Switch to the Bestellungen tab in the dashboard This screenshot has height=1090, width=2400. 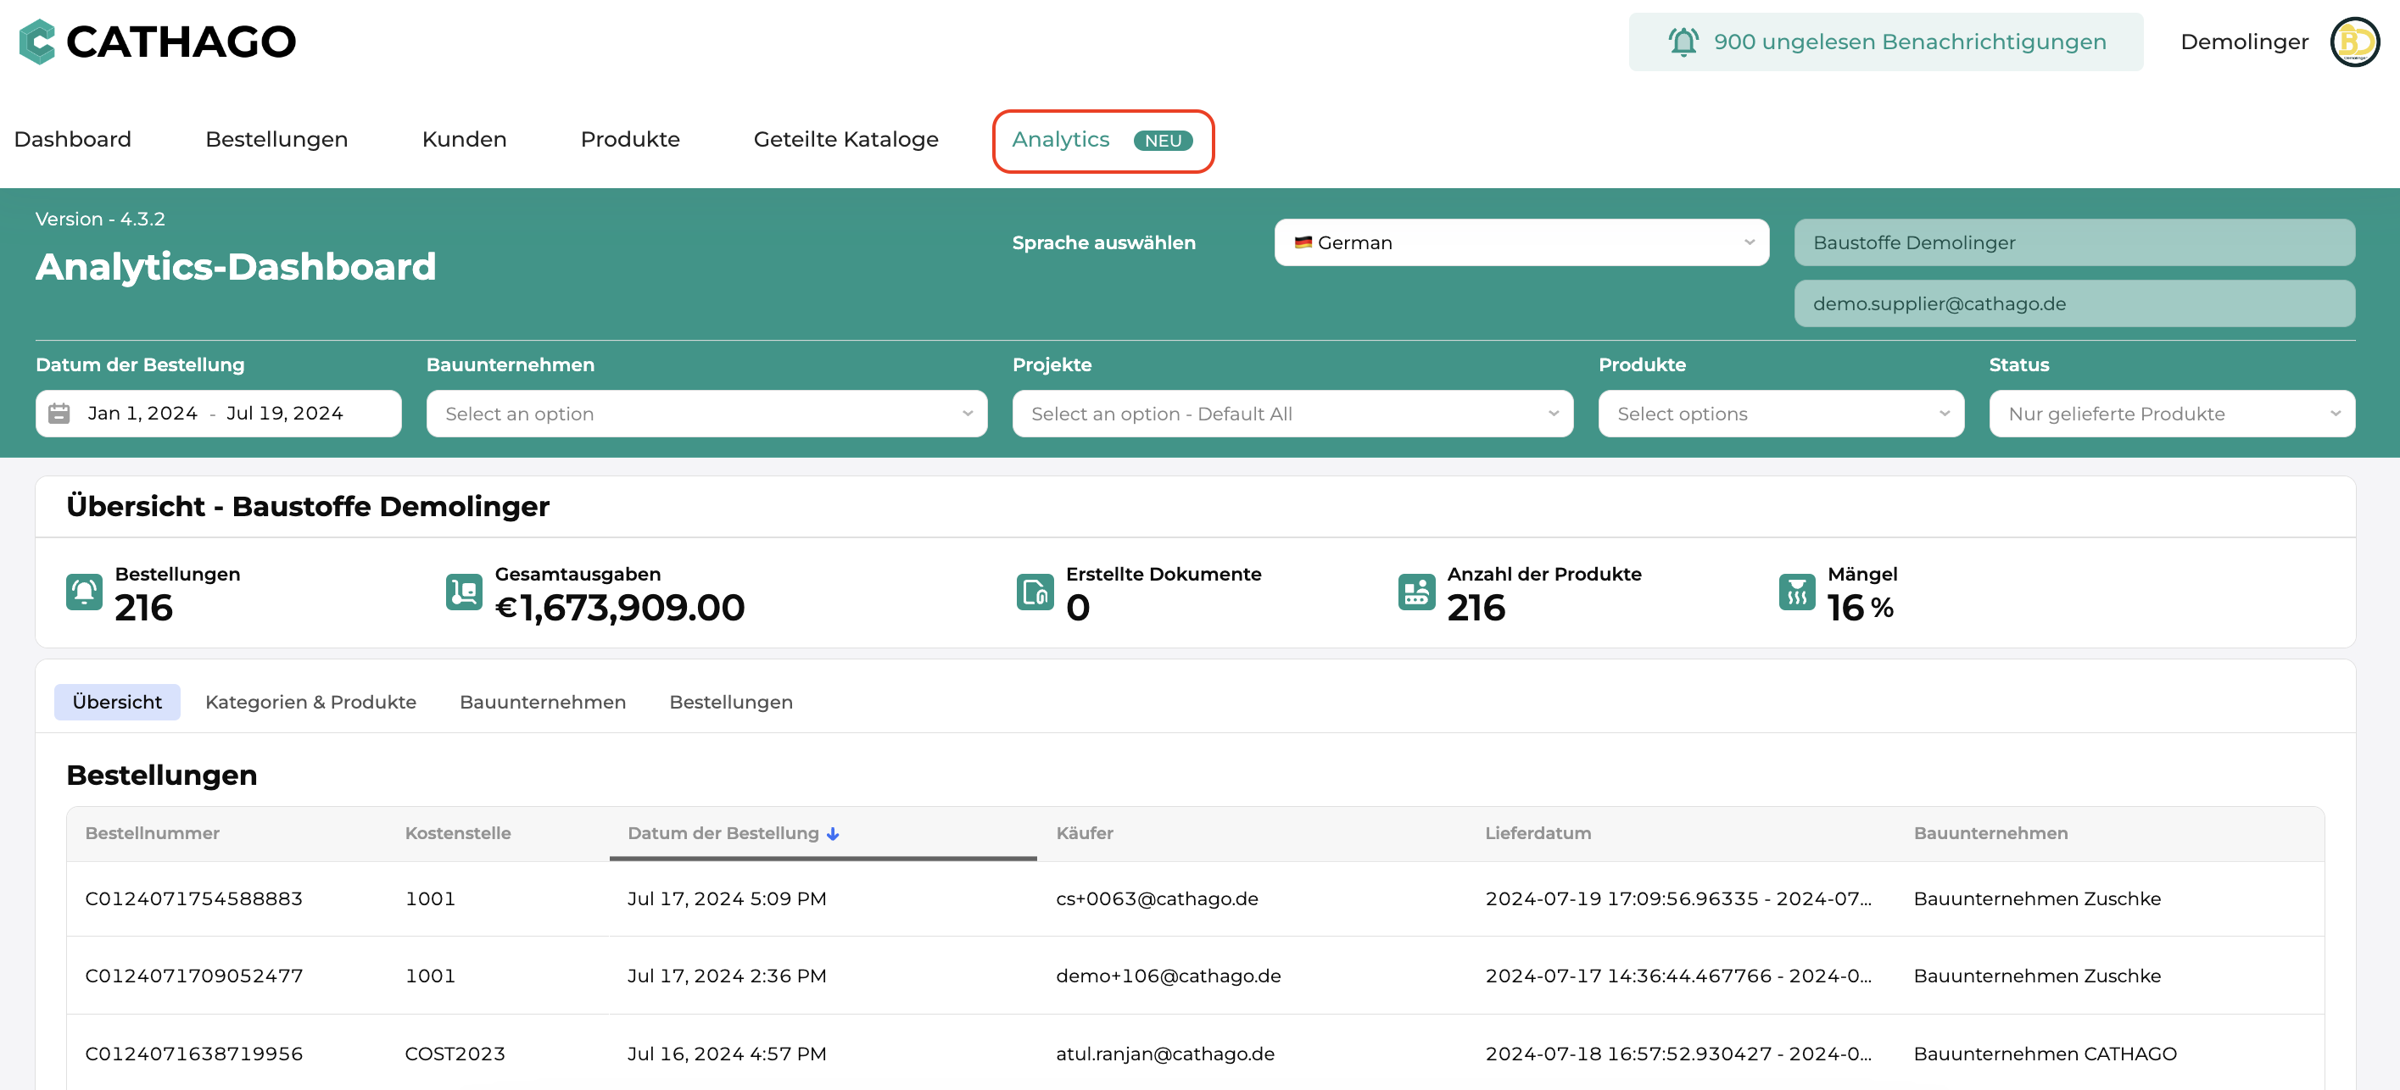tap(730, 702)
